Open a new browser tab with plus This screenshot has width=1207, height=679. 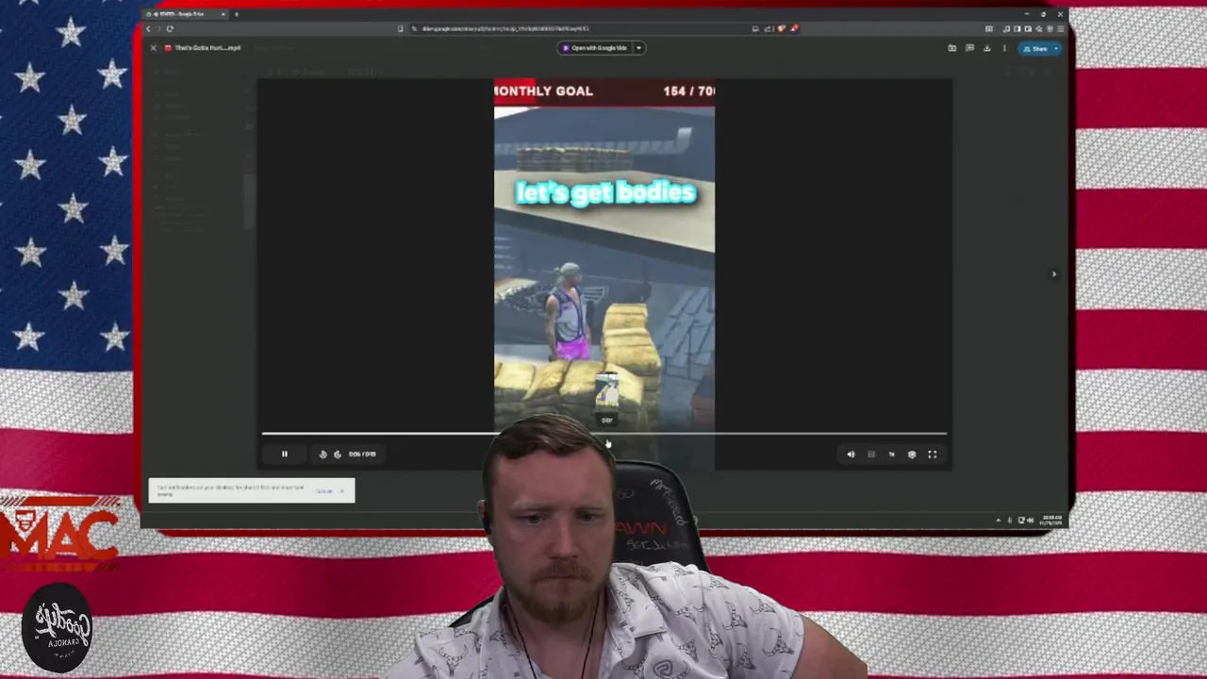pos(237,14)
